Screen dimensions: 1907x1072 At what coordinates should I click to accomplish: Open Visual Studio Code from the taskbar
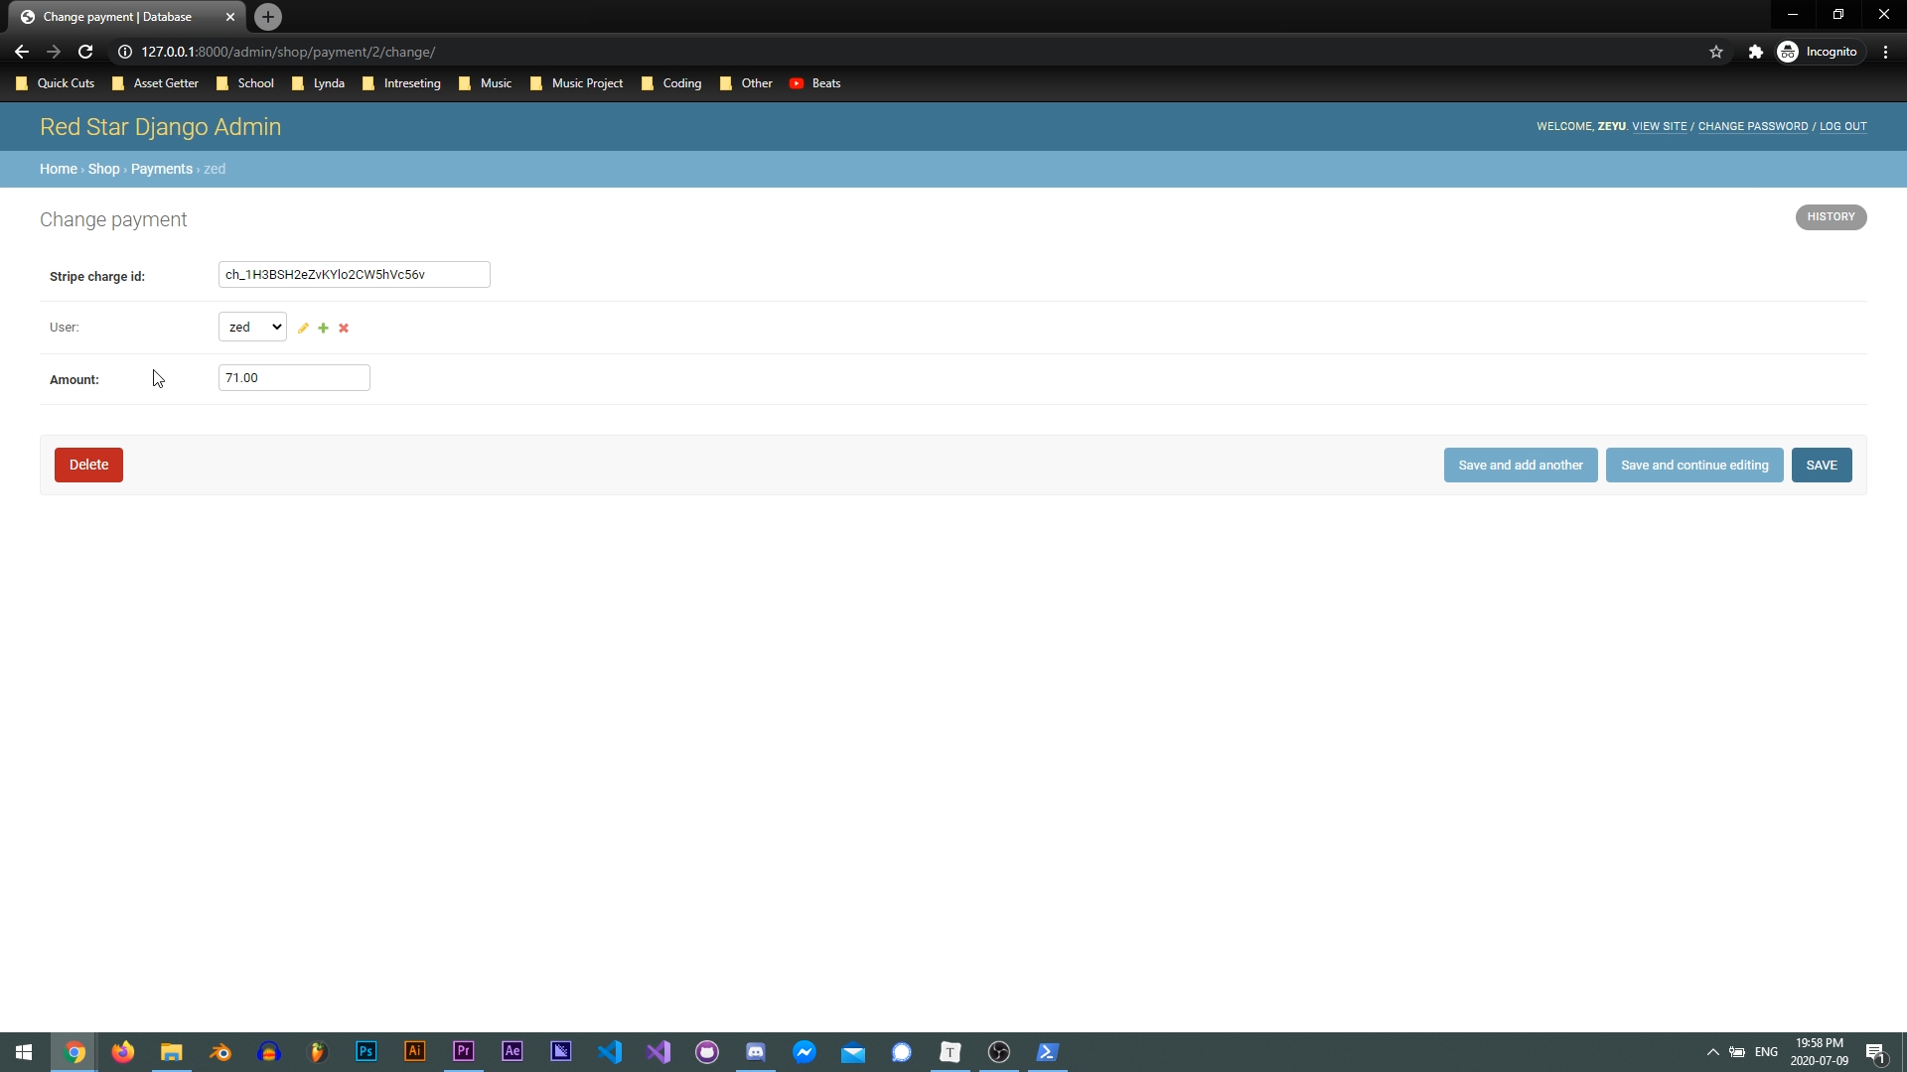pos(610,1052)
